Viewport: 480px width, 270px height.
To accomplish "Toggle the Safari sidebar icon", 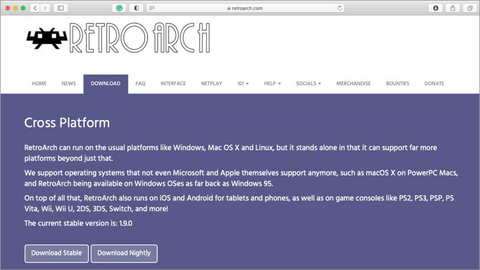I will pos(61,8).
